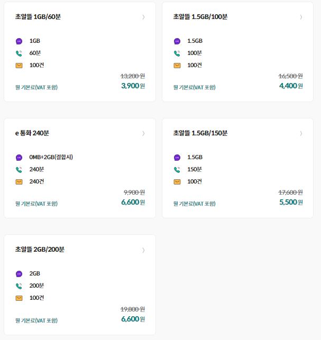The height and width of the screenshot is (340, 321).
Task: Open the 초알뜰 2GB/200분 chevron
Action: click(x=143, y=250)
